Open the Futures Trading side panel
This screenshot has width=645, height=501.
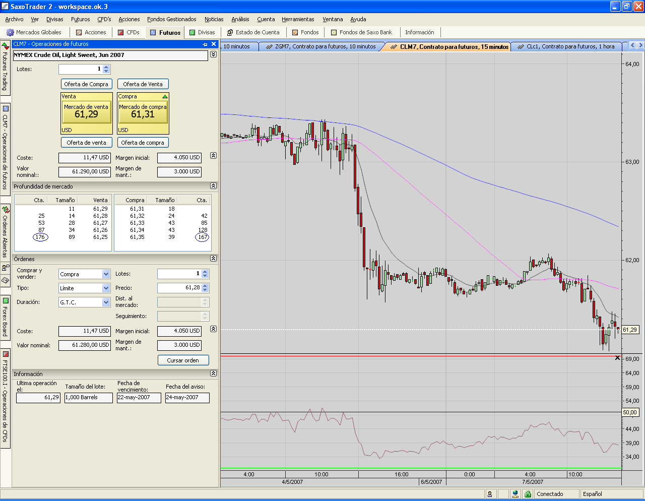tap(5, 68)
